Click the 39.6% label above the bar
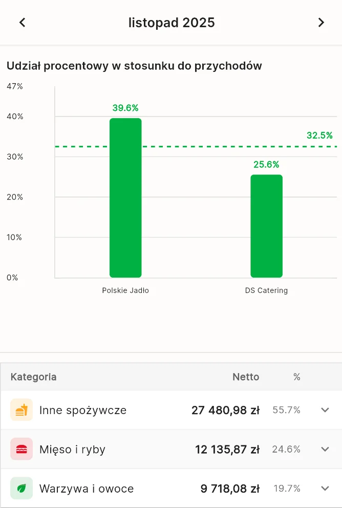 pyautogui.click(x=125, y=108)
